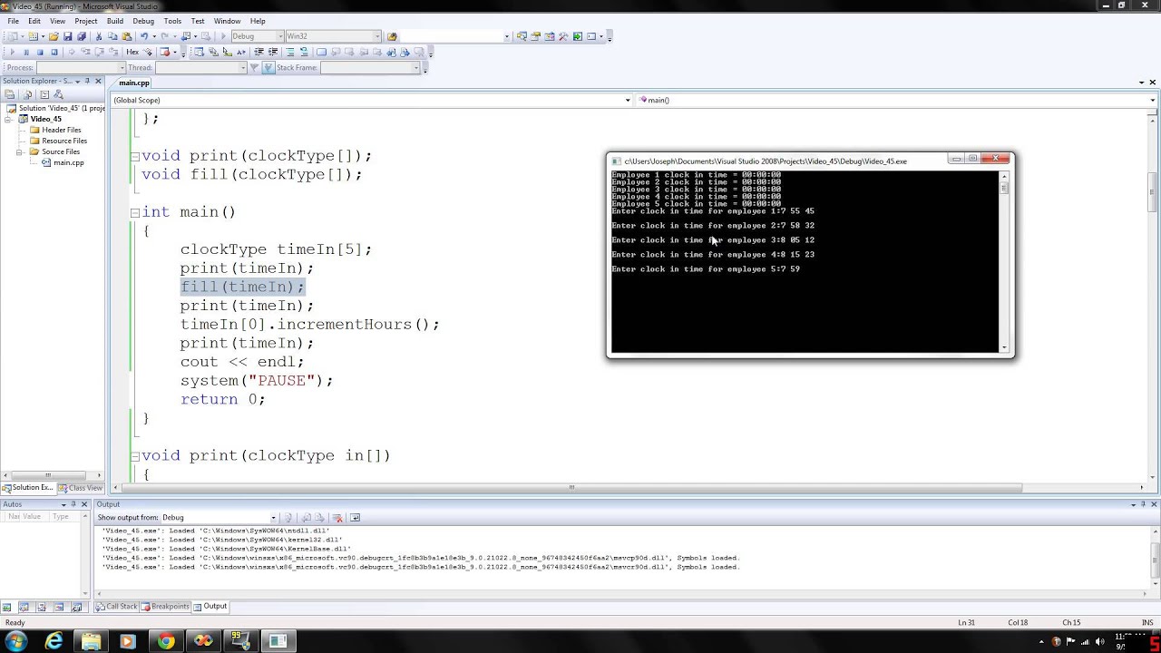Viewport: 1161px width, 653px height.
Task: Open the Build menu
Action: click(x=115, y=21)
